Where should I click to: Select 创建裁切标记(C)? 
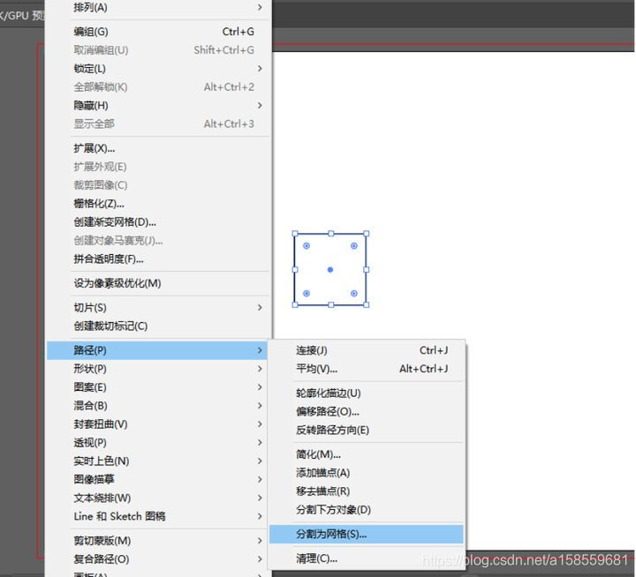(x=157, y=326)
